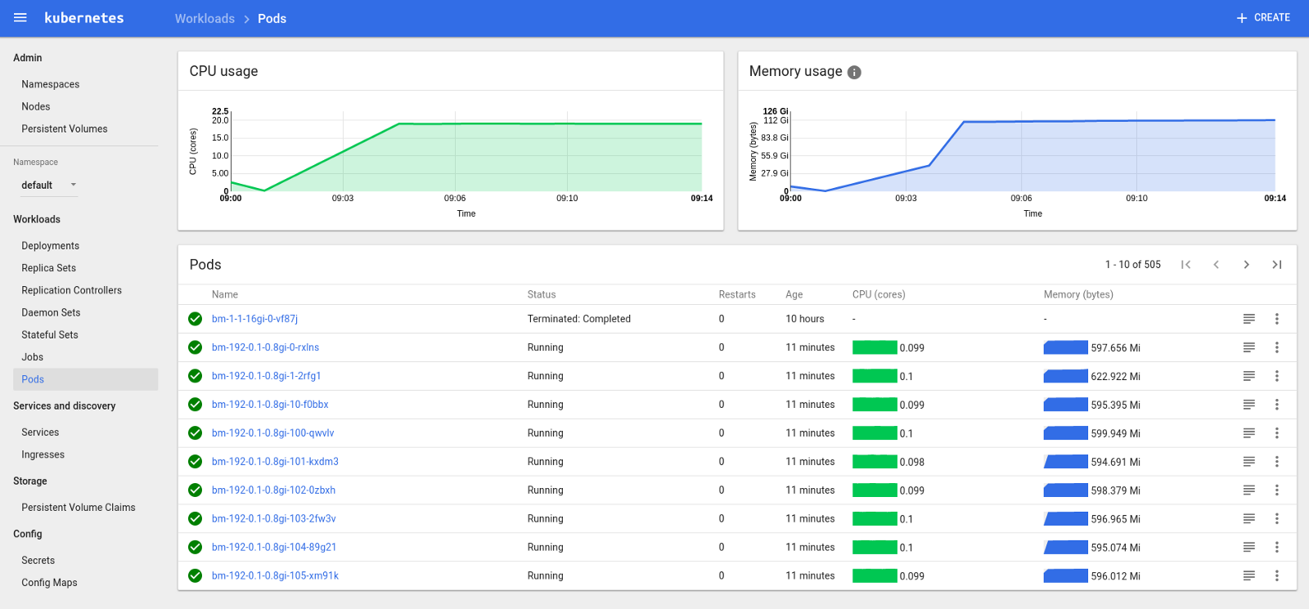Open the hamburger navigation menu
Image resolution: width=1309 pixels, height=609 pixels.
pyautogui.click(x=20, y=18)
